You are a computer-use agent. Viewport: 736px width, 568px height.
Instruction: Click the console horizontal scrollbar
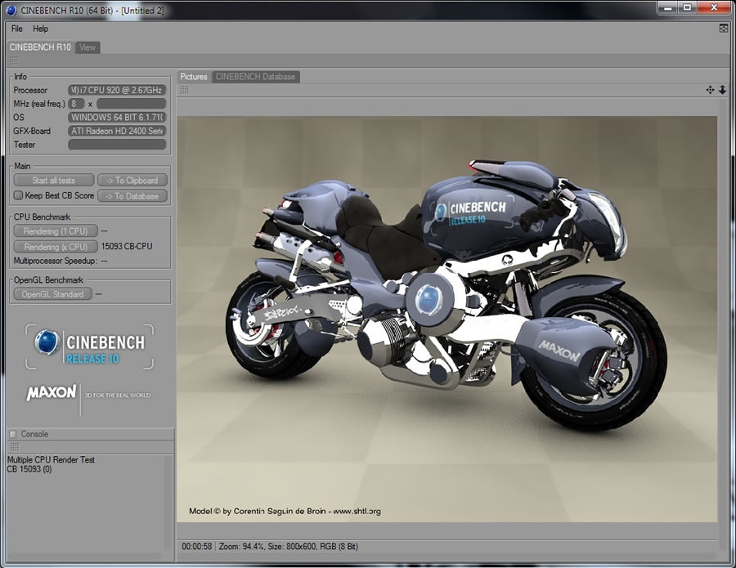(84, 556)
